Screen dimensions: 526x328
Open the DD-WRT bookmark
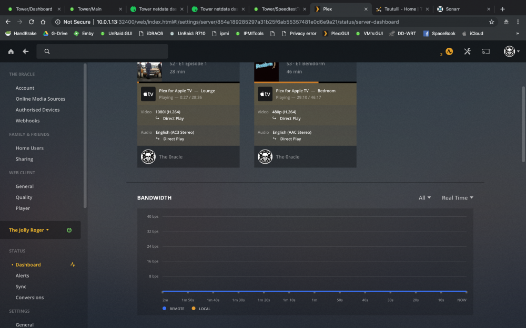(x=402, y=34)
